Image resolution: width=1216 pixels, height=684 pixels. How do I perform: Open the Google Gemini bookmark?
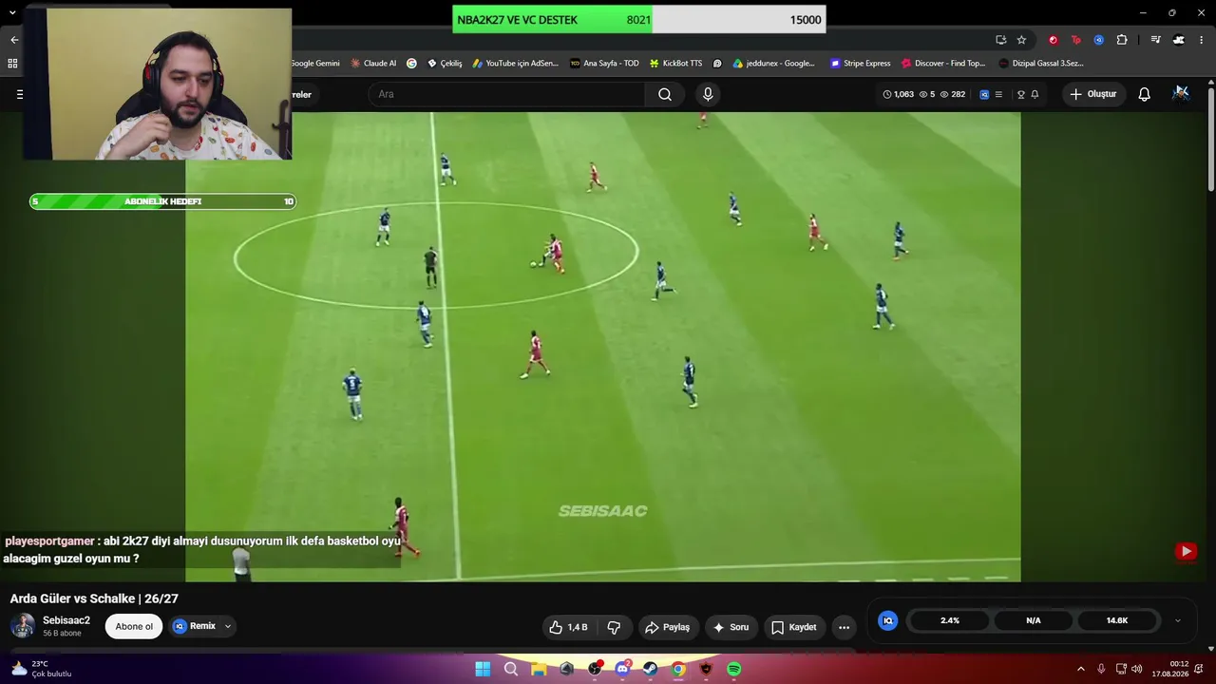[314, 64]
